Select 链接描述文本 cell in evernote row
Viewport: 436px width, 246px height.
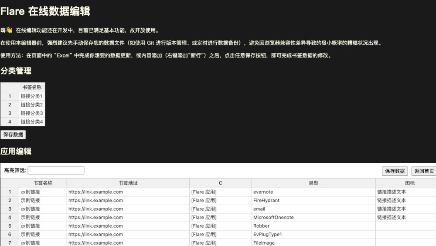[x=405, y=192]
